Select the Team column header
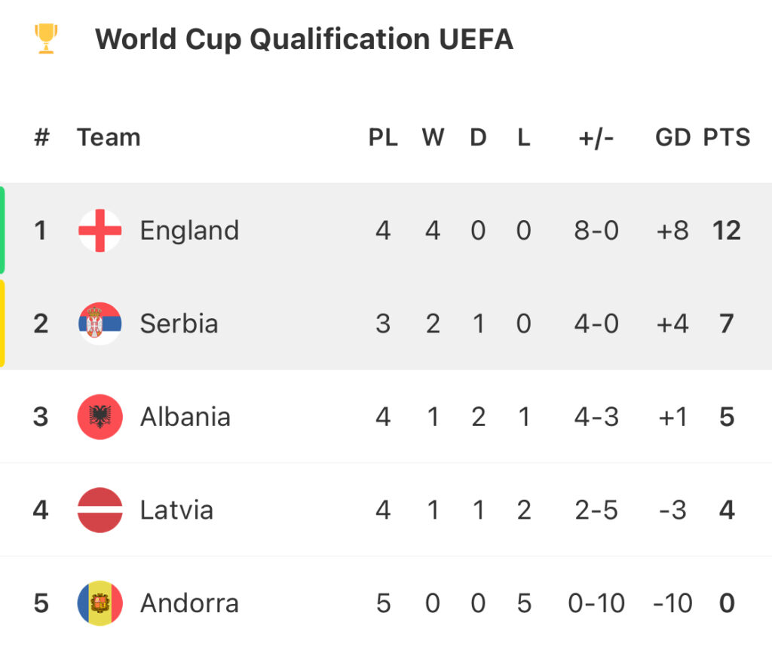This screenshot has width=772, height=653. 109,137
